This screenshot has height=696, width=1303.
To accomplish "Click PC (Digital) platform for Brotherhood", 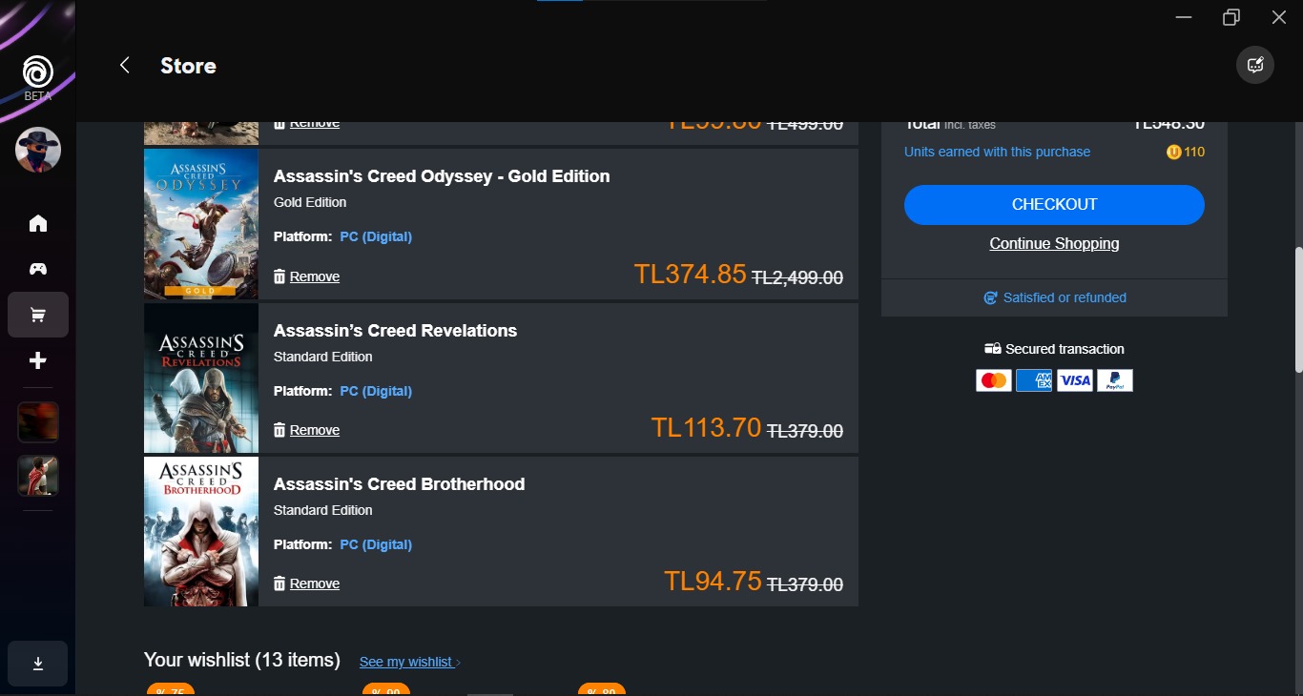I will [376, 544].
